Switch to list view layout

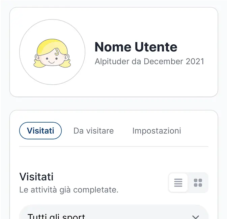[x=178, y=183]
